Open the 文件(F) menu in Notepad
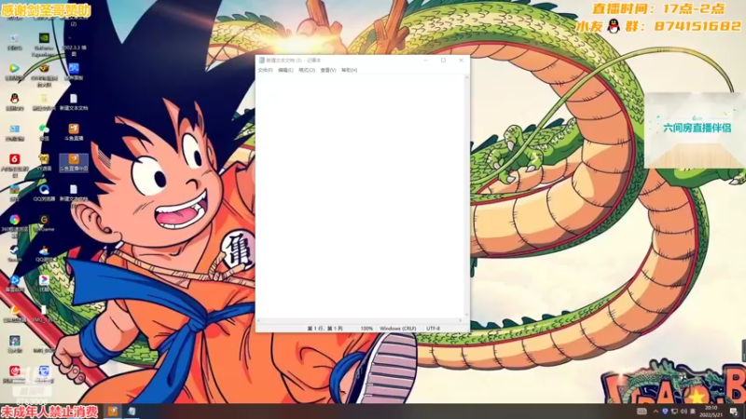 (x=265, y=71)
